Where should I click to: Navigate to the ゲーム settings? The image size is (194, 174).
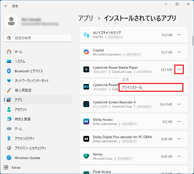(x=38, y=129)
